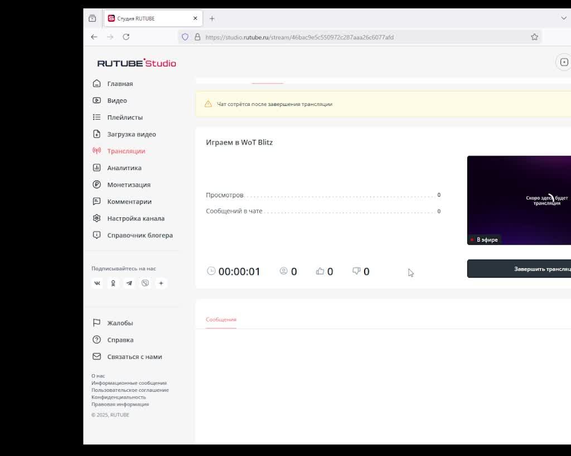Click the Сообщений в чате row

pos(323,211)
